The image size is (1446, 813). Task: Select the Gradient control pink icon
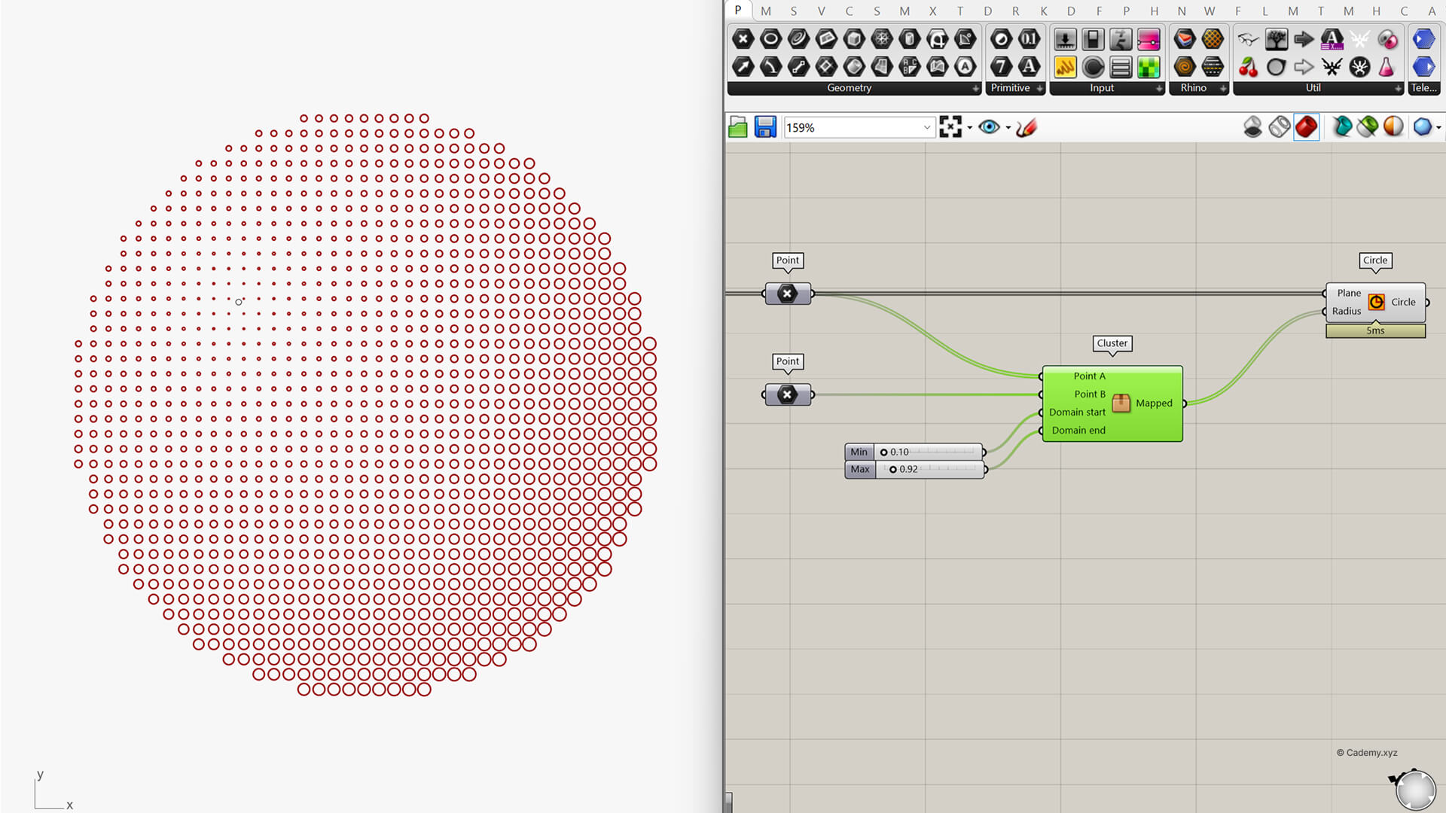[x=1149, y=39]
